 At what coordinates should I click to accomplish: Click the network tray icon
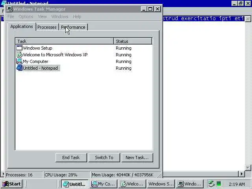(x=211, y=184)
